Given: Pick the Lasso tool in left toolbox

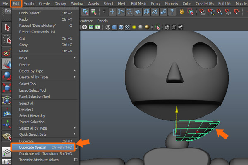Looking at the screenshot, I should [7, 40].
